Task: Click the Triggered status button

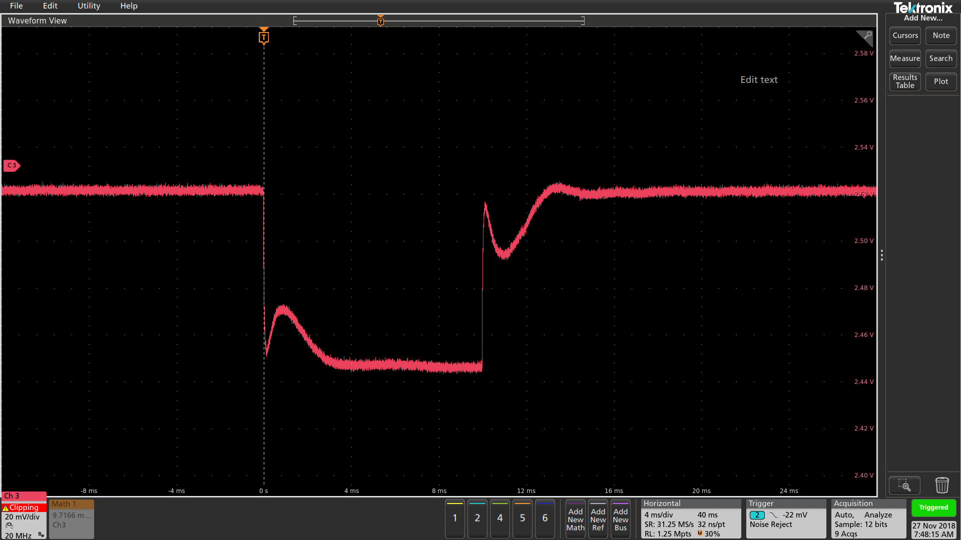Action: click(x=933, y=507)
